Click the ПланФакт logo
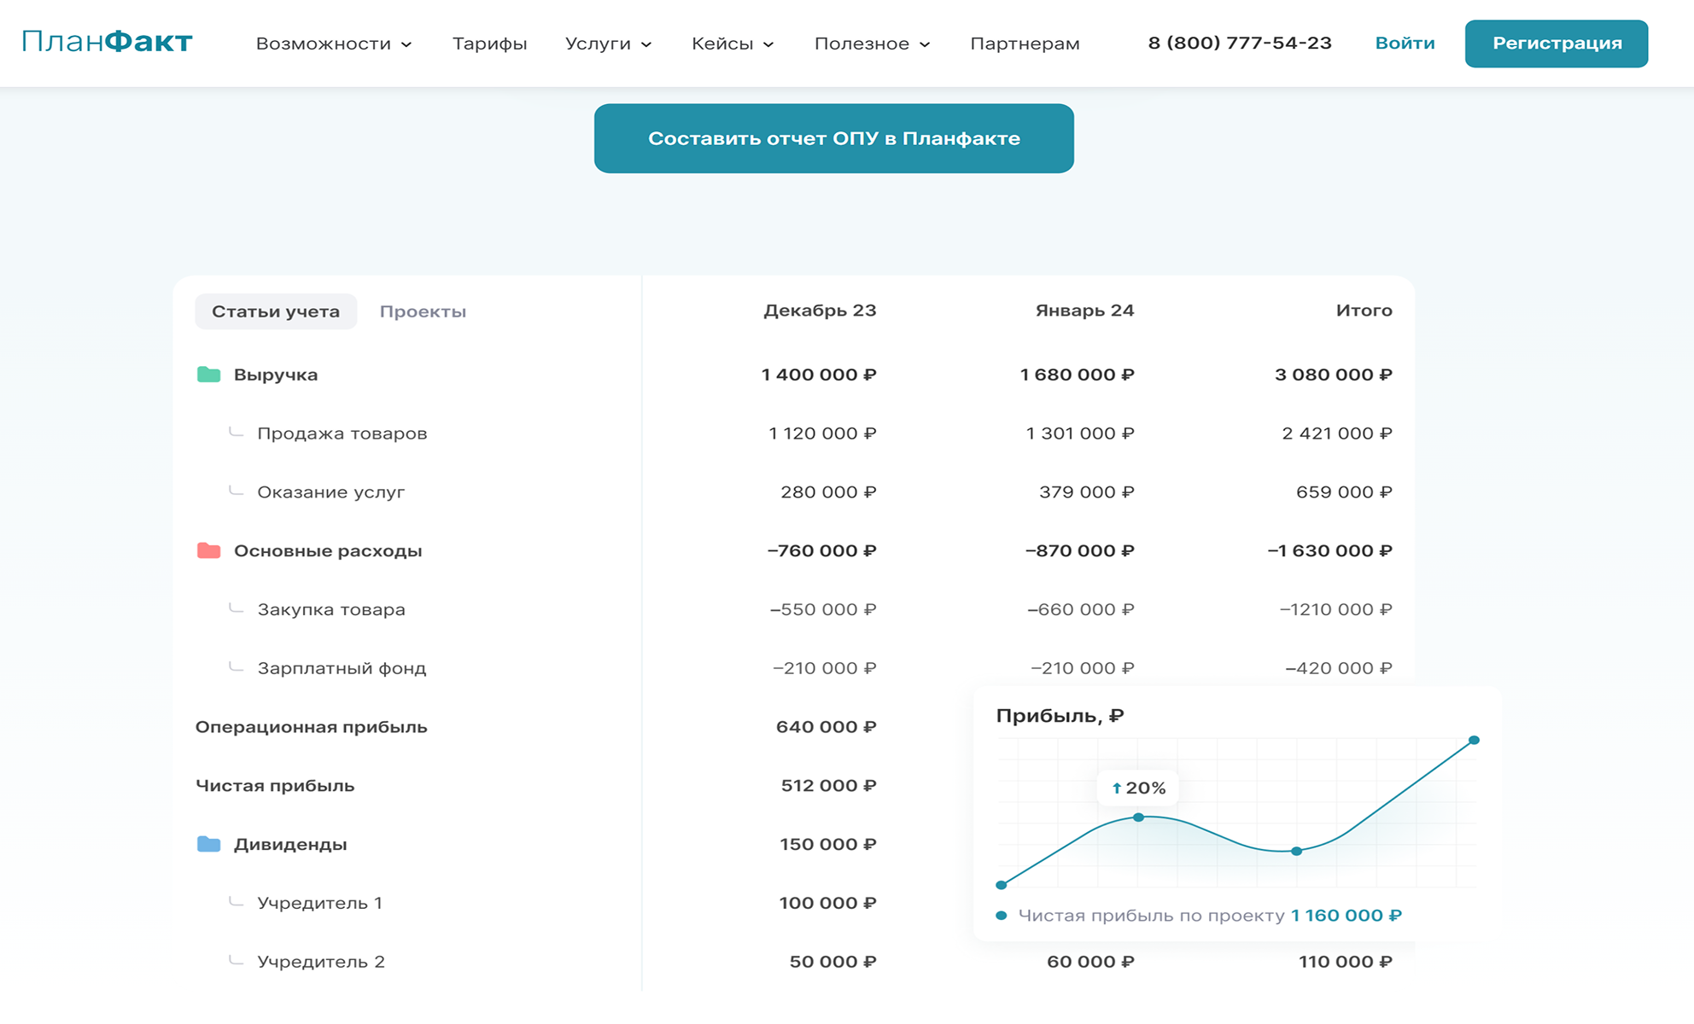Image resolution: width=1694 pixels, height=1024 pixels. (x=108, y=42)
